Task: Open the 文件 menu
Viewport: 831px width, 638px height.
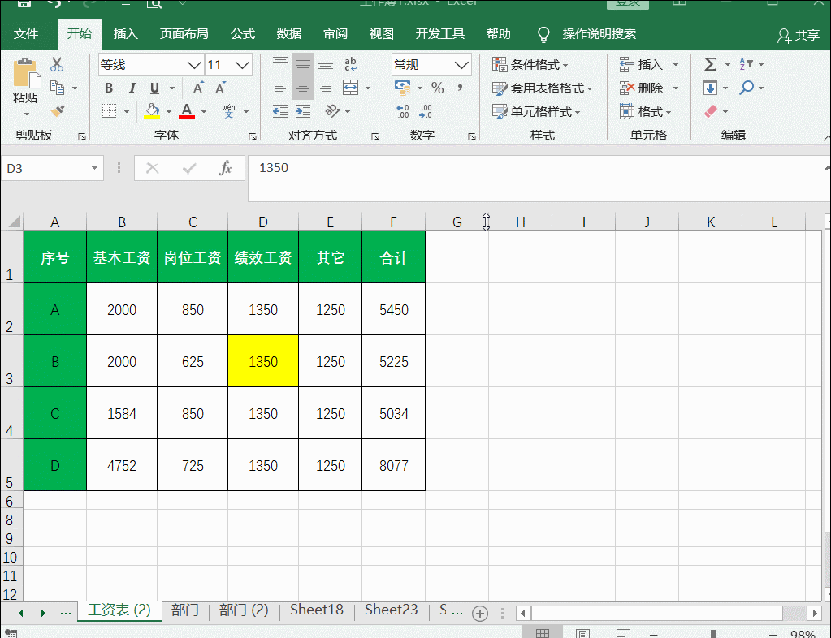Action: [x=25, y=34]
